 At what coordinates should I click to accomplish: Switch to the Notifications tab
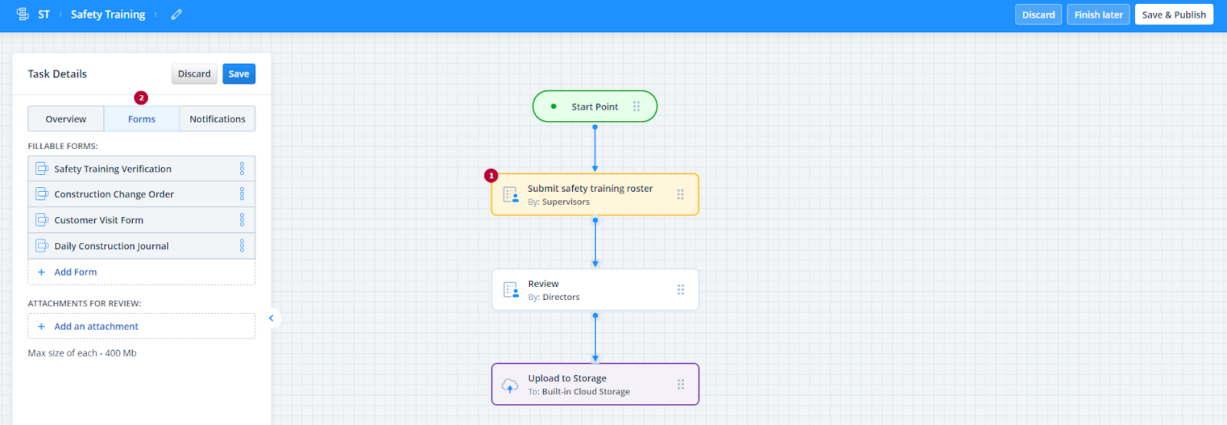[x=217, y=119]
